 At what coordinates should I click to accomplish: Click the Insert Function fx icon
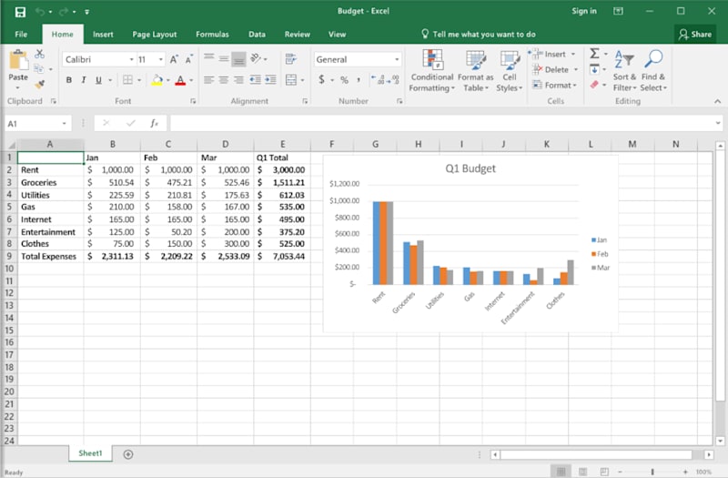pos(154,123)
